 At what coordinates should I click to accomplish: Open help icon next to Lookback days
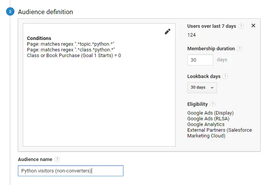pos(225,77)
